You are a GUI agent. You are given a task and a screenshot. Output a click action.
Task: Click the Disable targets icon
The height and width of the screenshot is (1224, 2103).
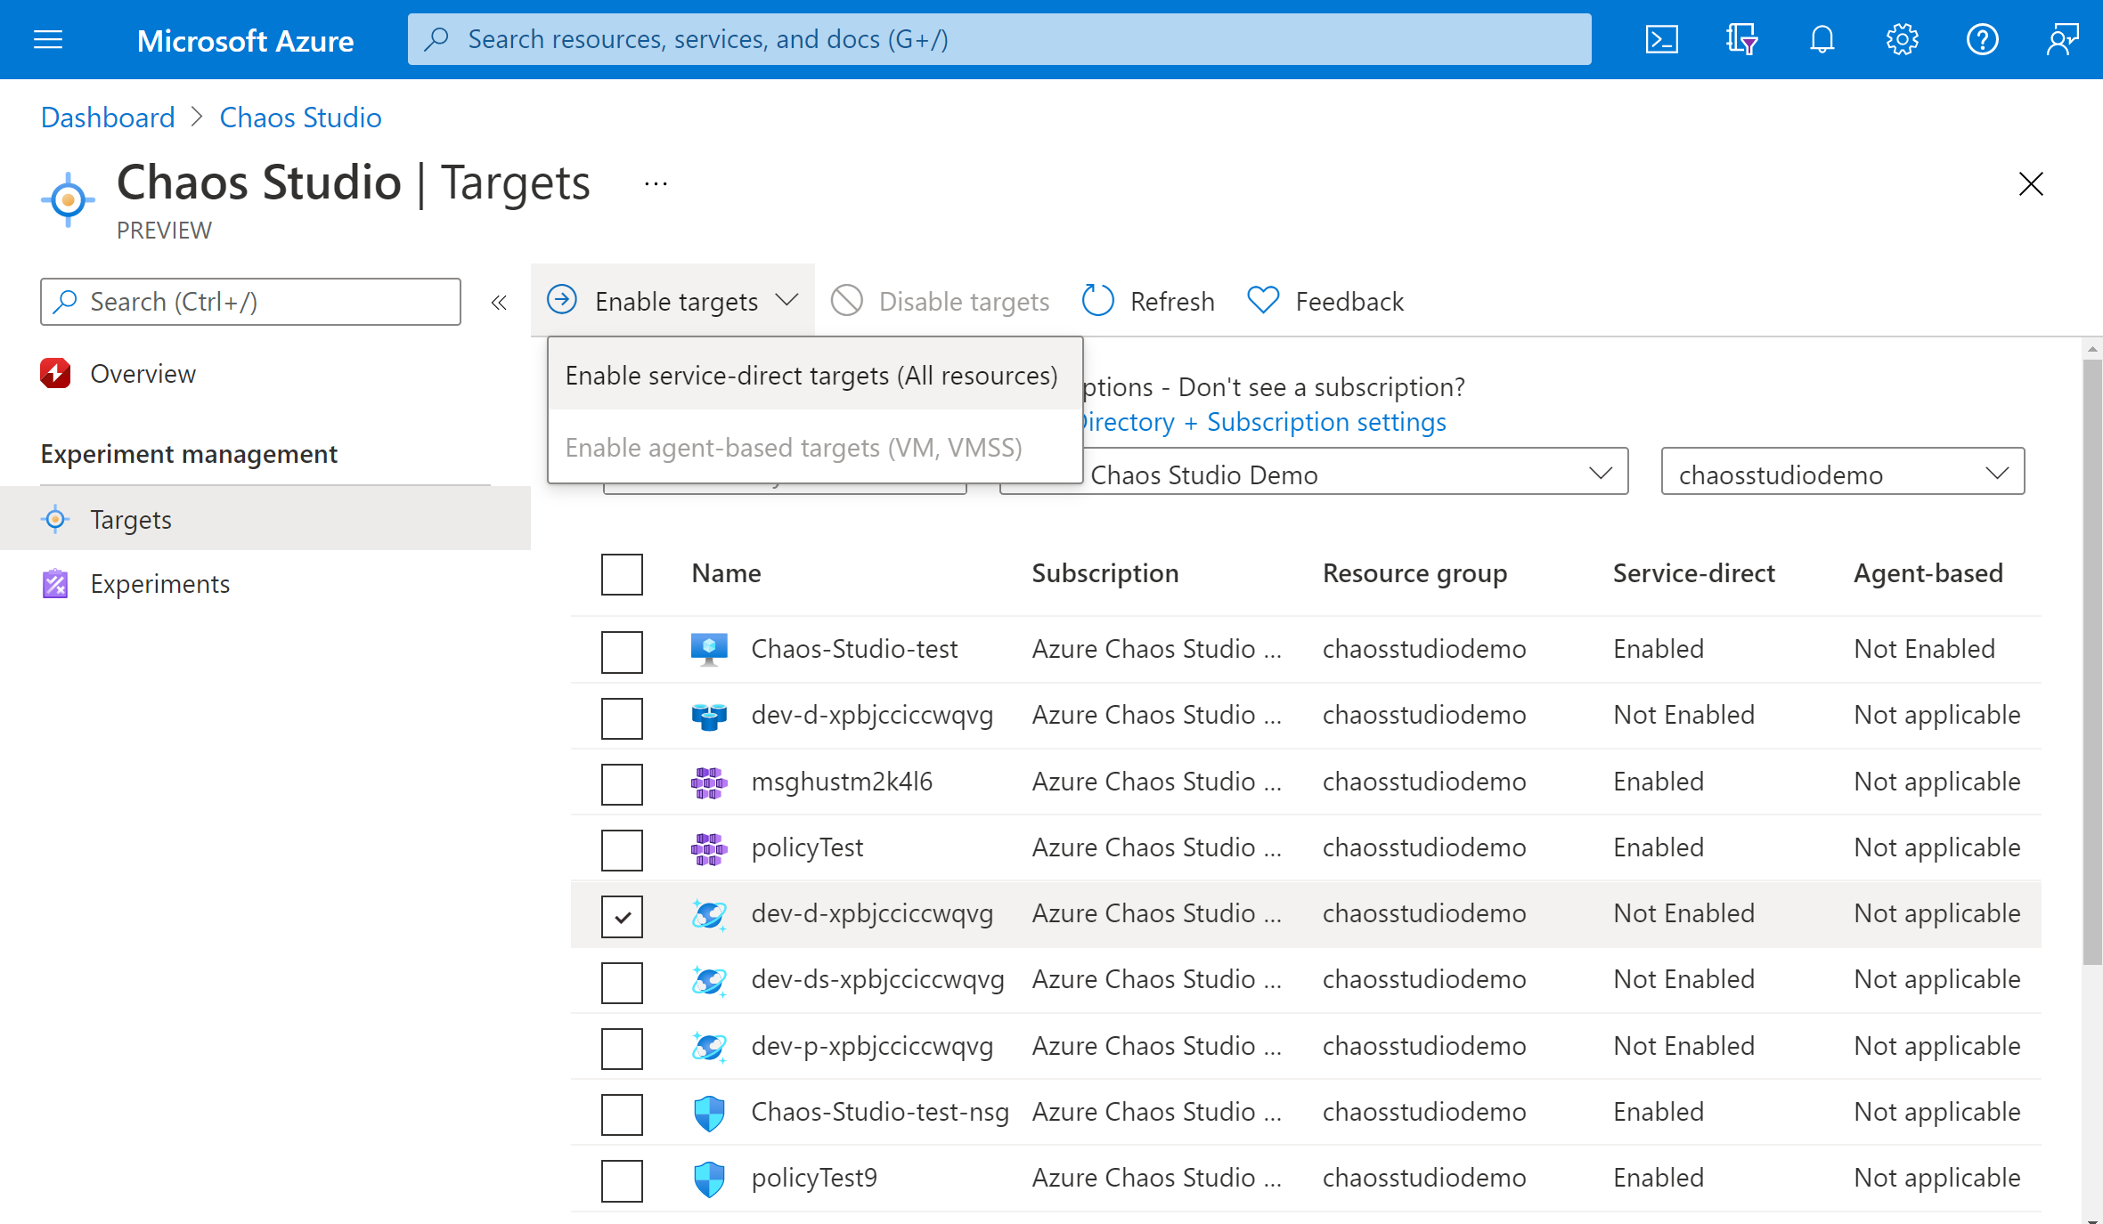pos(847,302)
